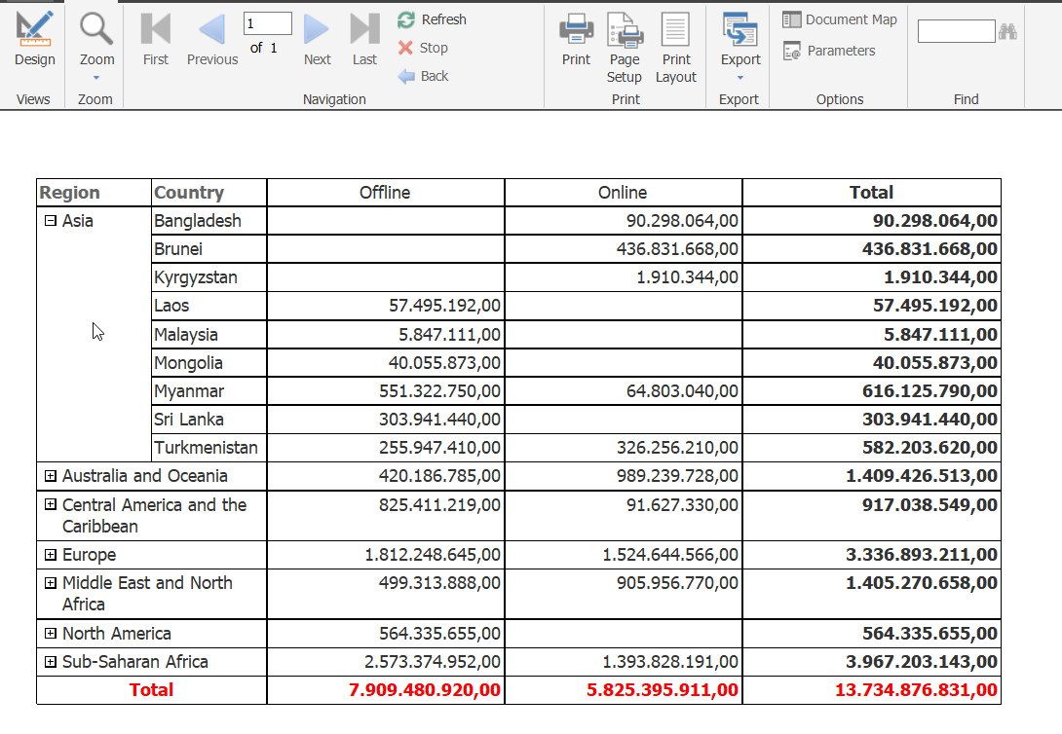The height and width of the screenshot is (734, 1062).
Task: Open the Zoom dropdown
Action: 96,43
